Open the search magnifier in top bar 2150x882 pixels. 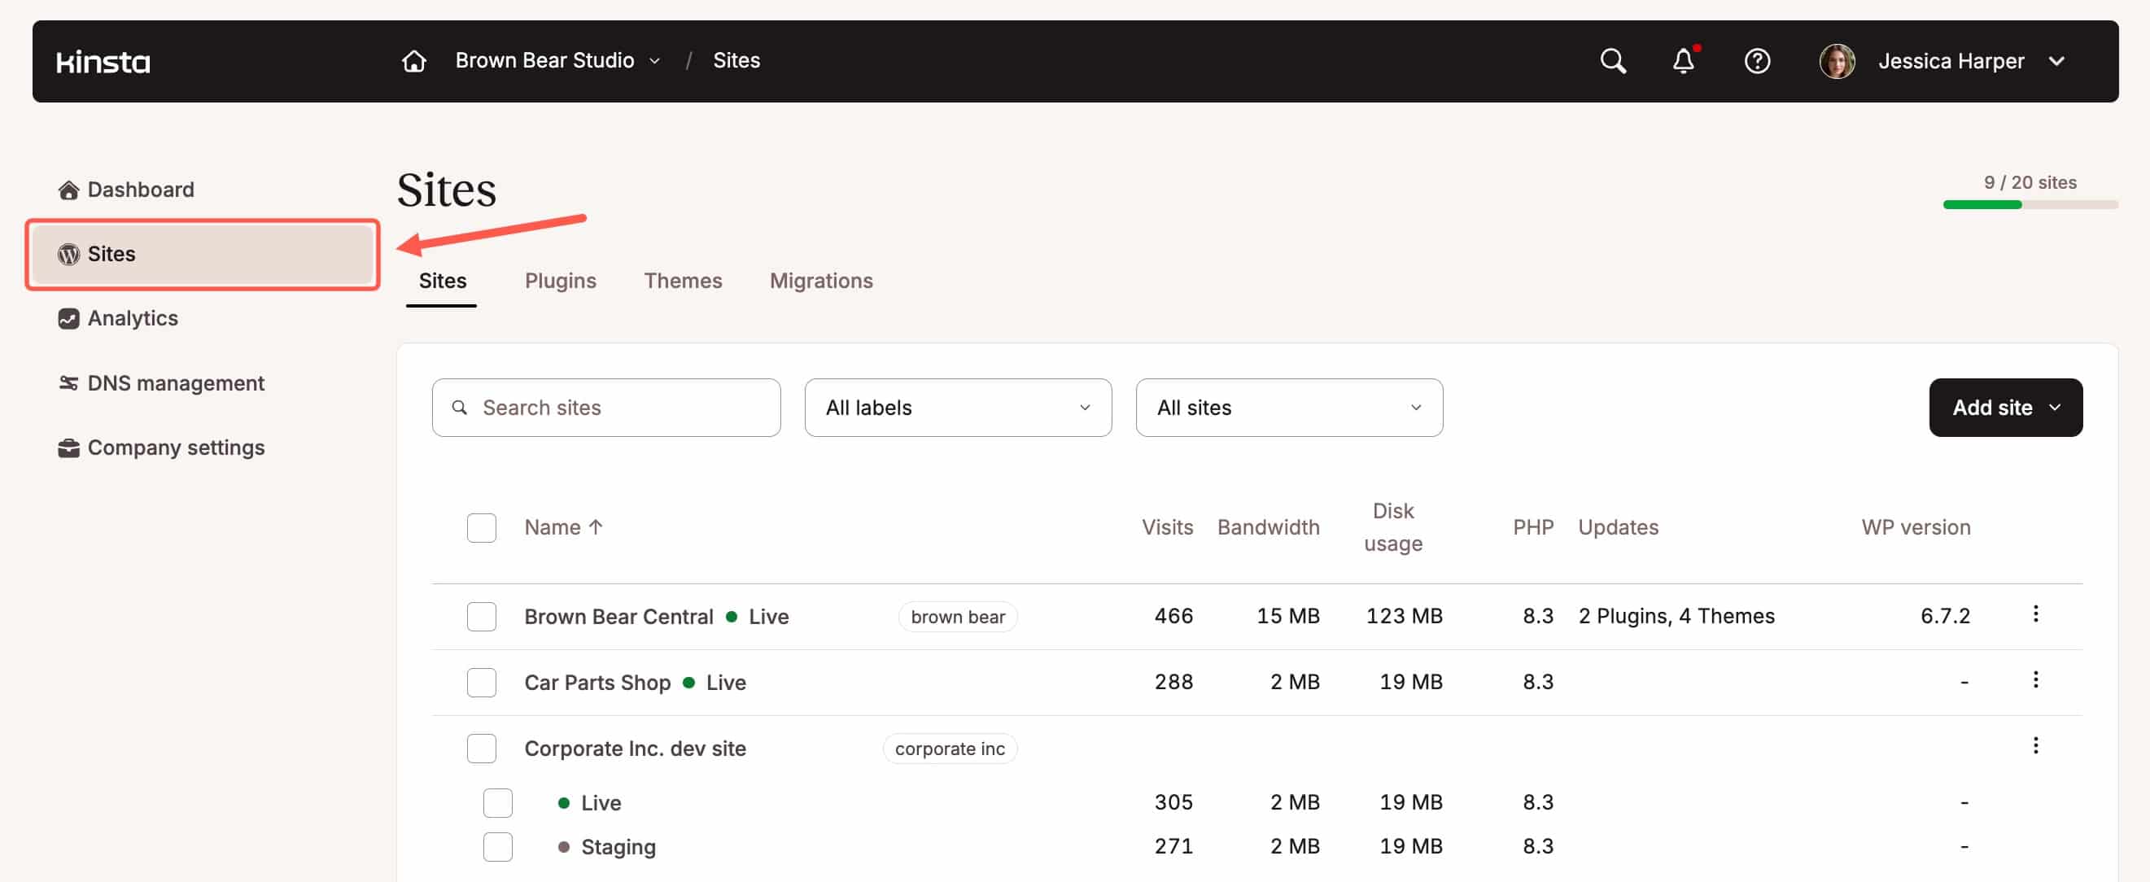tap(1613, 61)
